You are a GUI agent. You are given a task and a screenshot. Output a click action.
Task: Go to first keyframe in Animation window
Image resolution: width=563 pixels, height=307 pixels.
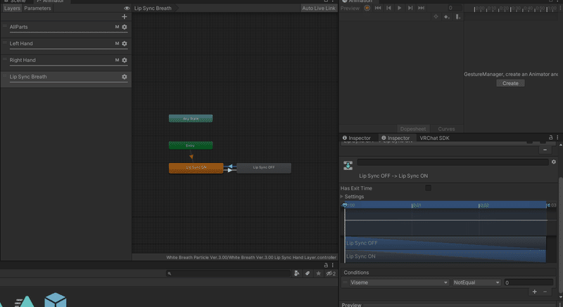pos(378,8)
